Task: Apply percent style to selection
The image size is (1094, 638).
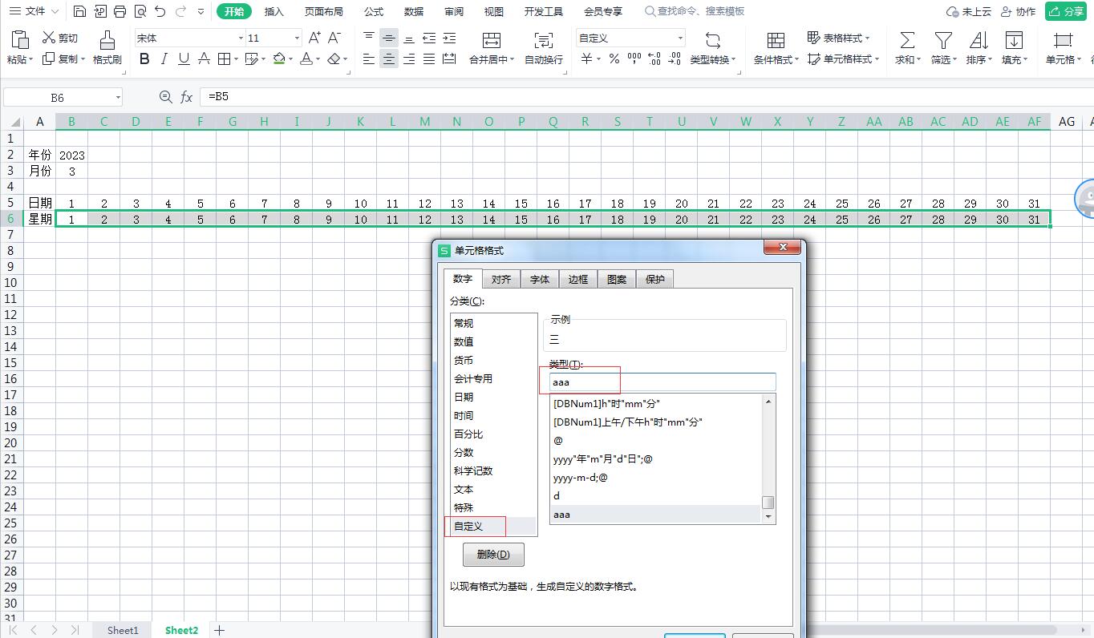Action: 614,59
